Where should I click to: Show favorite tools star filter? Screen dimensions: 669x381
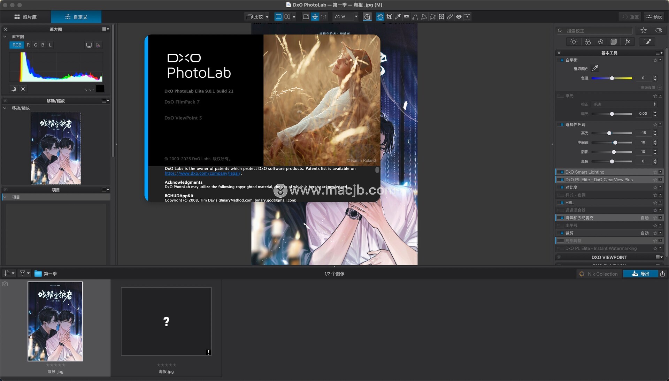click(x=644, y=31)
